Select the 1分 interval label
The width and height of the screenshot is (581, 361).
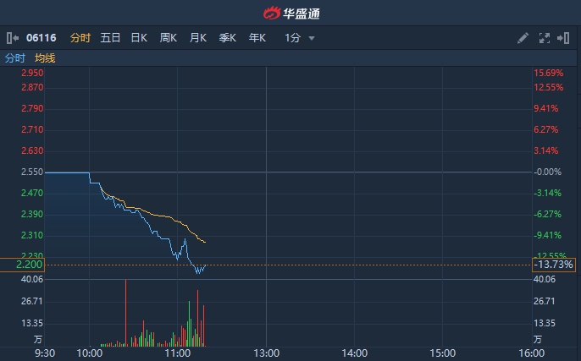tap(293, 38)
